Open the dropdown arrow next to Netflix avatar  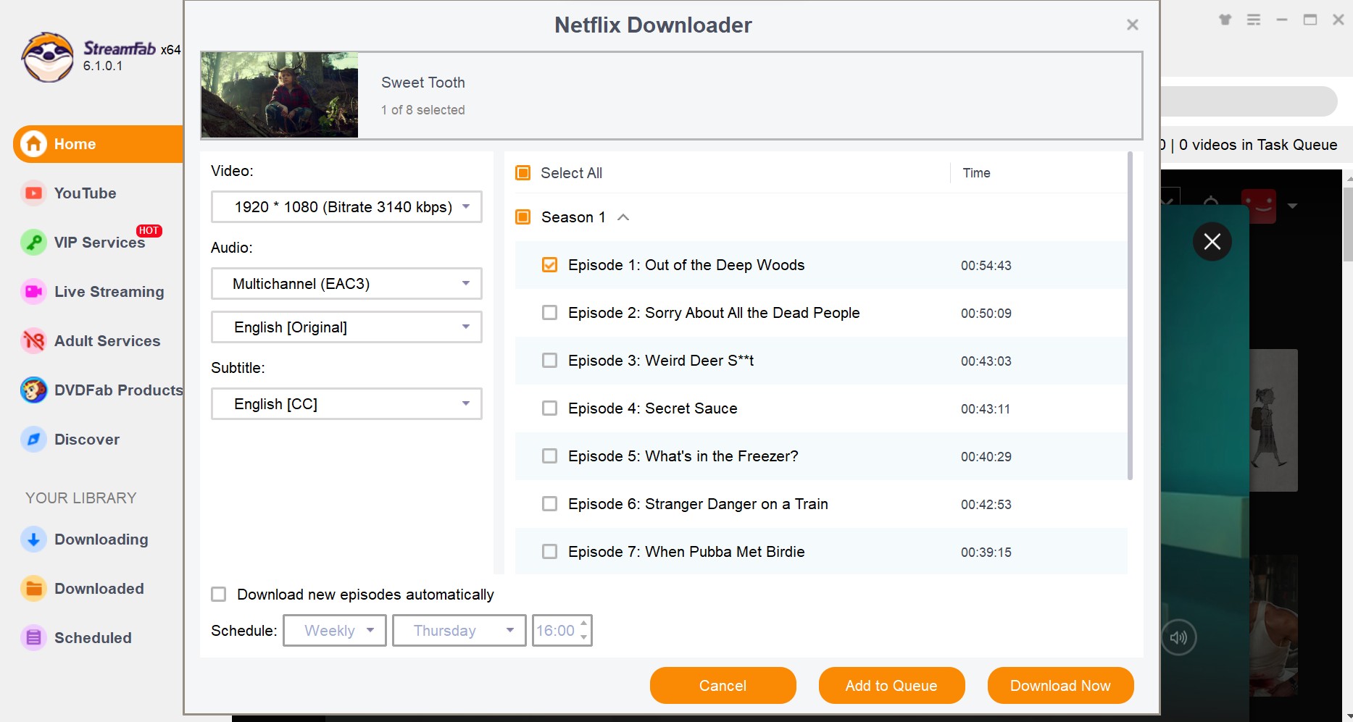1292,206
